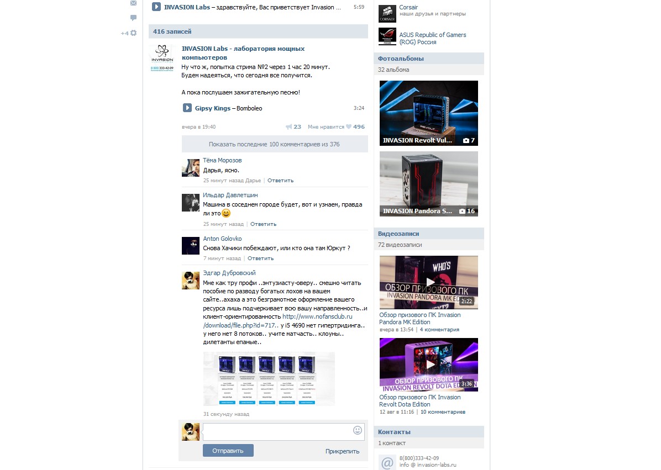The height and width of the screenshot is (470, 661).
Task: Click the speech bubble sidebar icon
Action: point(133,18)
